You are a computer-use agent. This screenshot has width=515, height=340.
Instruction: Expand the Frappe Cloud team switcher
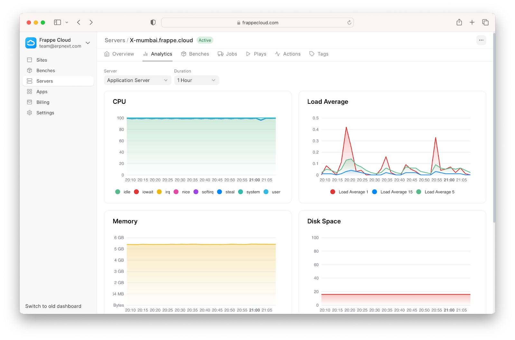point(88,43)
